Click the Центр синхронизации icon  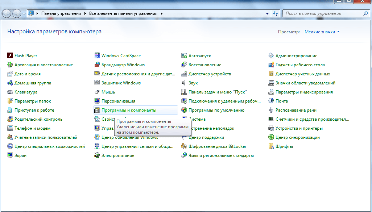click(x=271, y=137)
